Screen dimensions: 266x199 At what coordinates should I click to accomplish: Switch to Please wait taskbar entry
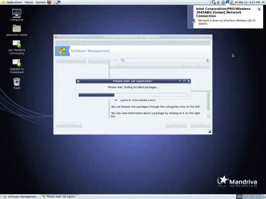60,197
